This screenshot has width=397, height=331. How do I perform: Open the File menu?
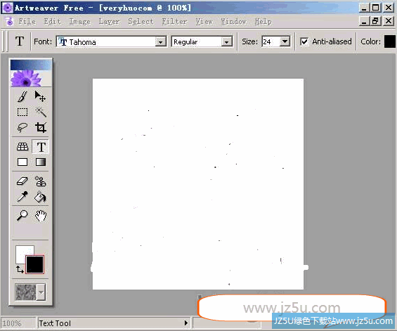pos(27,22)
